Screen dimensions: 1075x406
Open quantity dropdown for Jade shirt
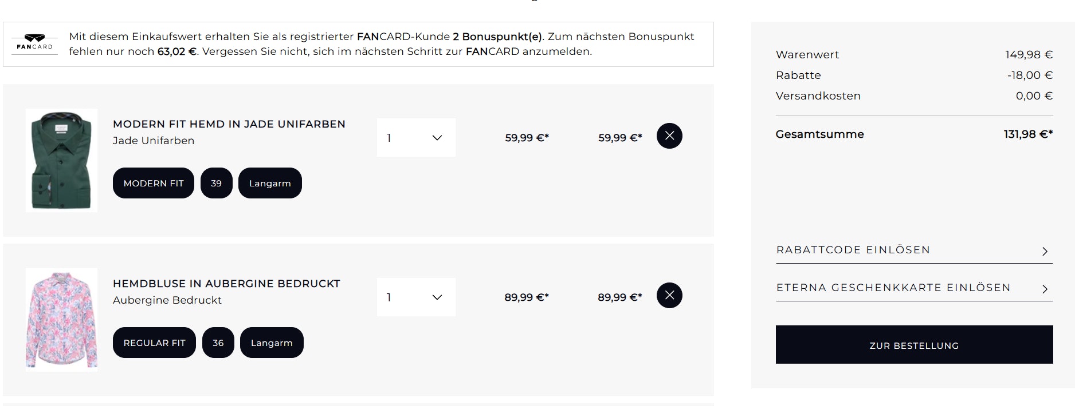click(416, 138)
